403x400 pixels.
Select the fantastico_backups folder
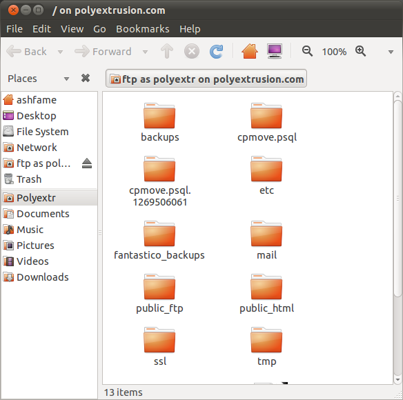159,241
